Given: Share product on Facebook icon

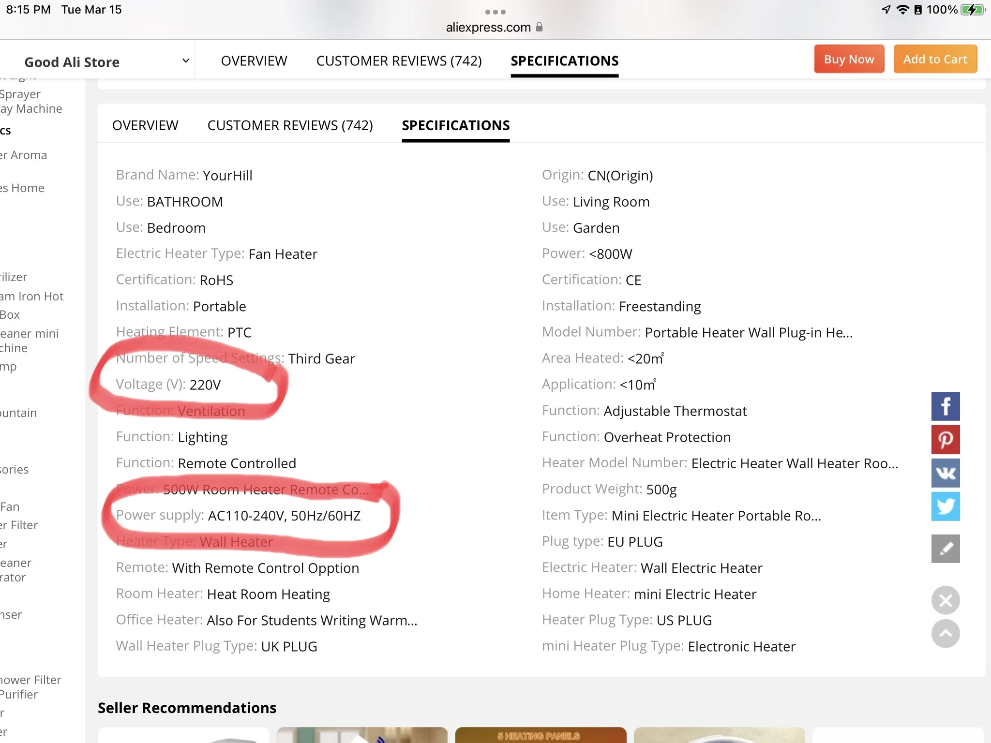Looking at the screenshot, I should tap(945, 406).
